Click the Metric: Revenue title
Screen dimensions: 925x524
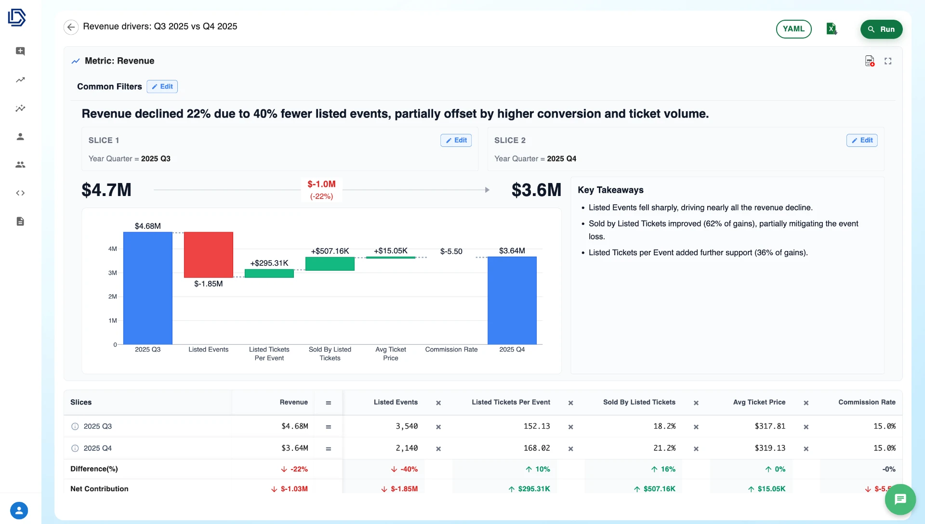(x=119, y=61)
